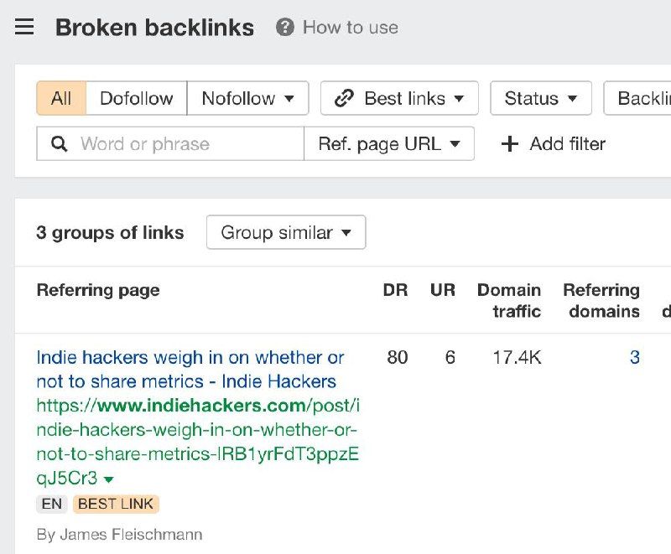The height and width of the screenshot is (554, 671).
Task: Open the hamburger navigation menu
Action: [x=24, y=27]
